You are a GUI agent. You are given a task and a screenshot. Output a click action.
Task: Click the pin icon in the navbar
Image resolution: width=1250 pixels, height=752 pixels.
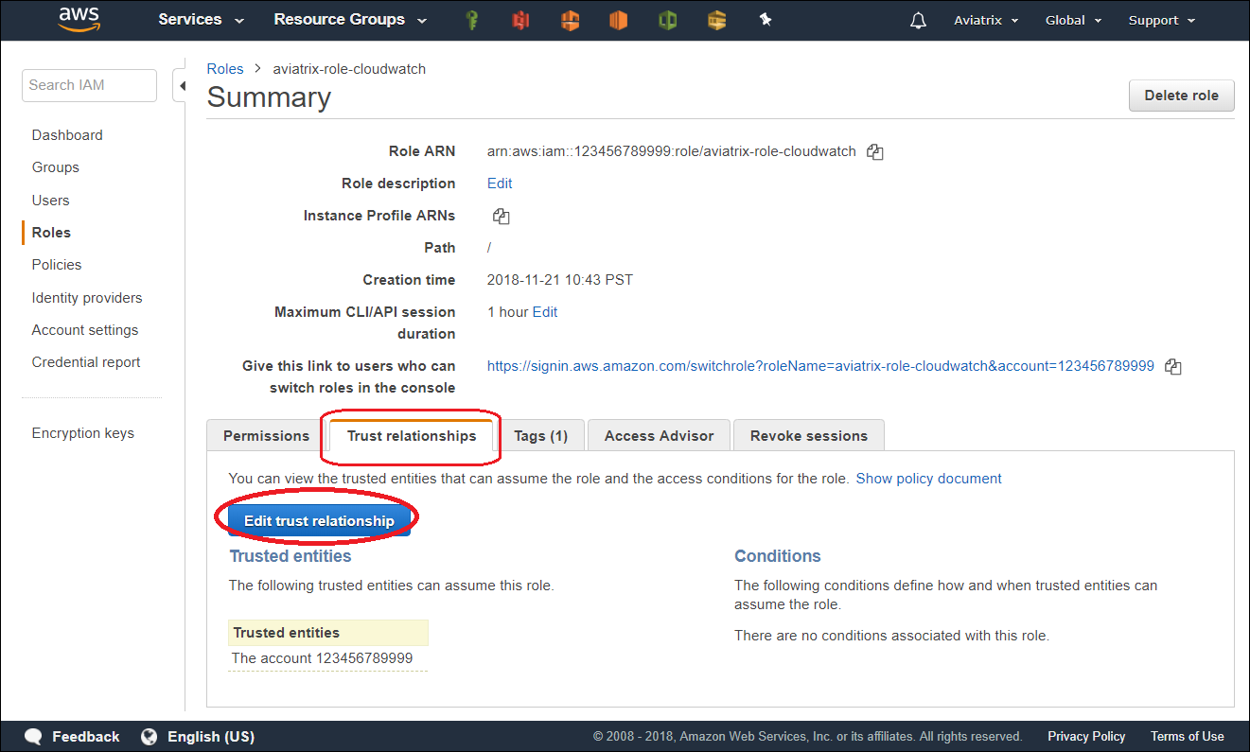766,19
